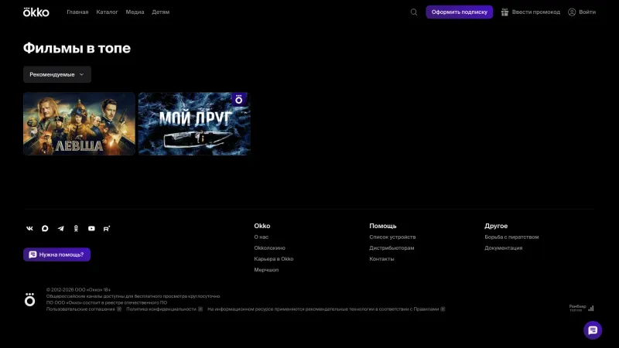
Task: Open the YouTube social link
Action: click(91, 228)
